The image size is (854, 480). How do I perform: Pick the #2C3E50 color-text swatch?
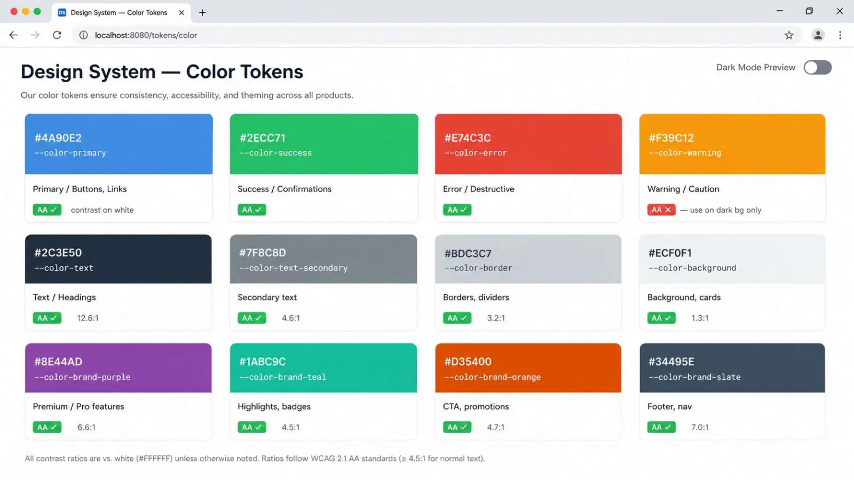tap(118, 259)
